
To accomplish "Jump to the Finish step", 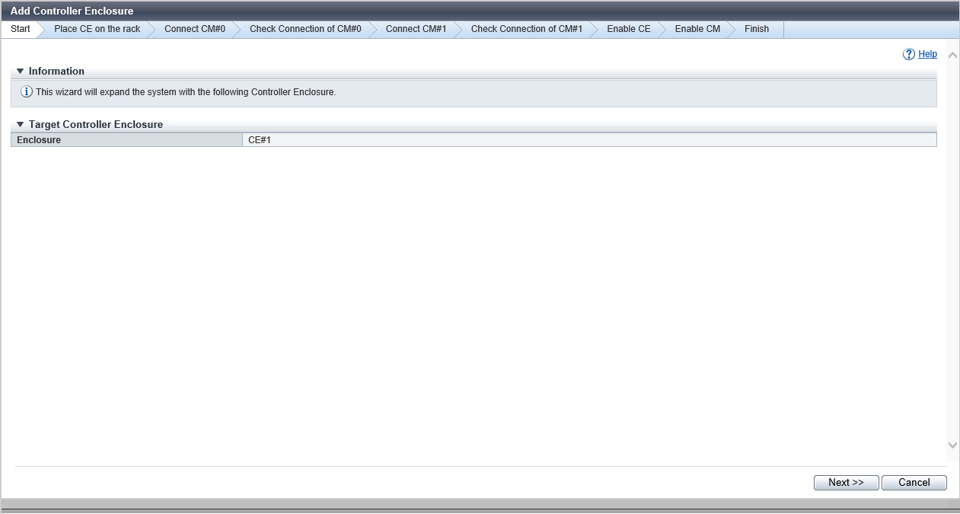I will (x=756, y=30).
